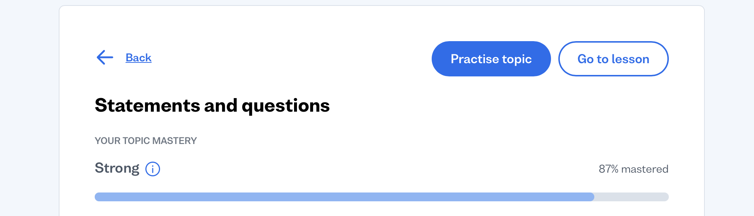754x216 pixels.
Task: Click the word lesson on the outlined button
Action: pos(630,59)
